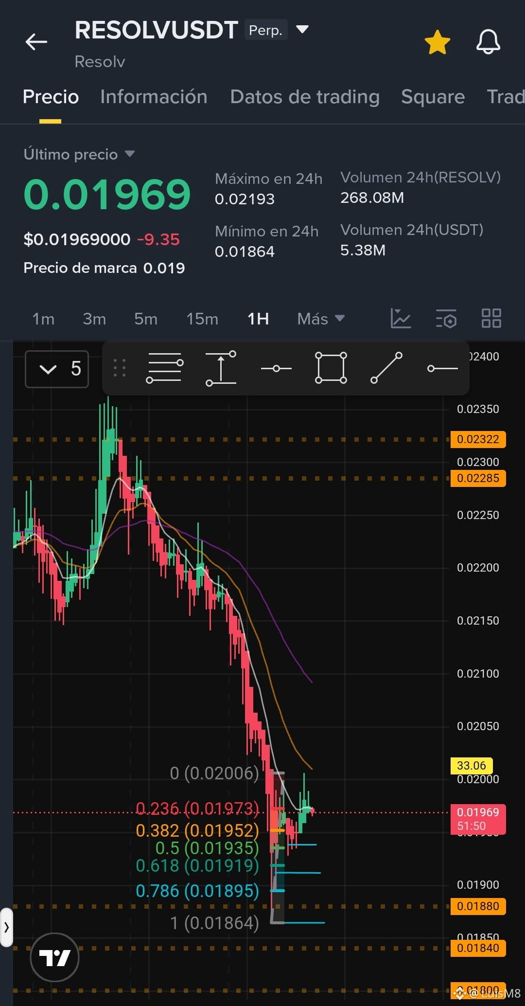This screenshot has width=525, height=1006.
Task: Tap the current price 0.01969 axis label
Action: [478, 819]
